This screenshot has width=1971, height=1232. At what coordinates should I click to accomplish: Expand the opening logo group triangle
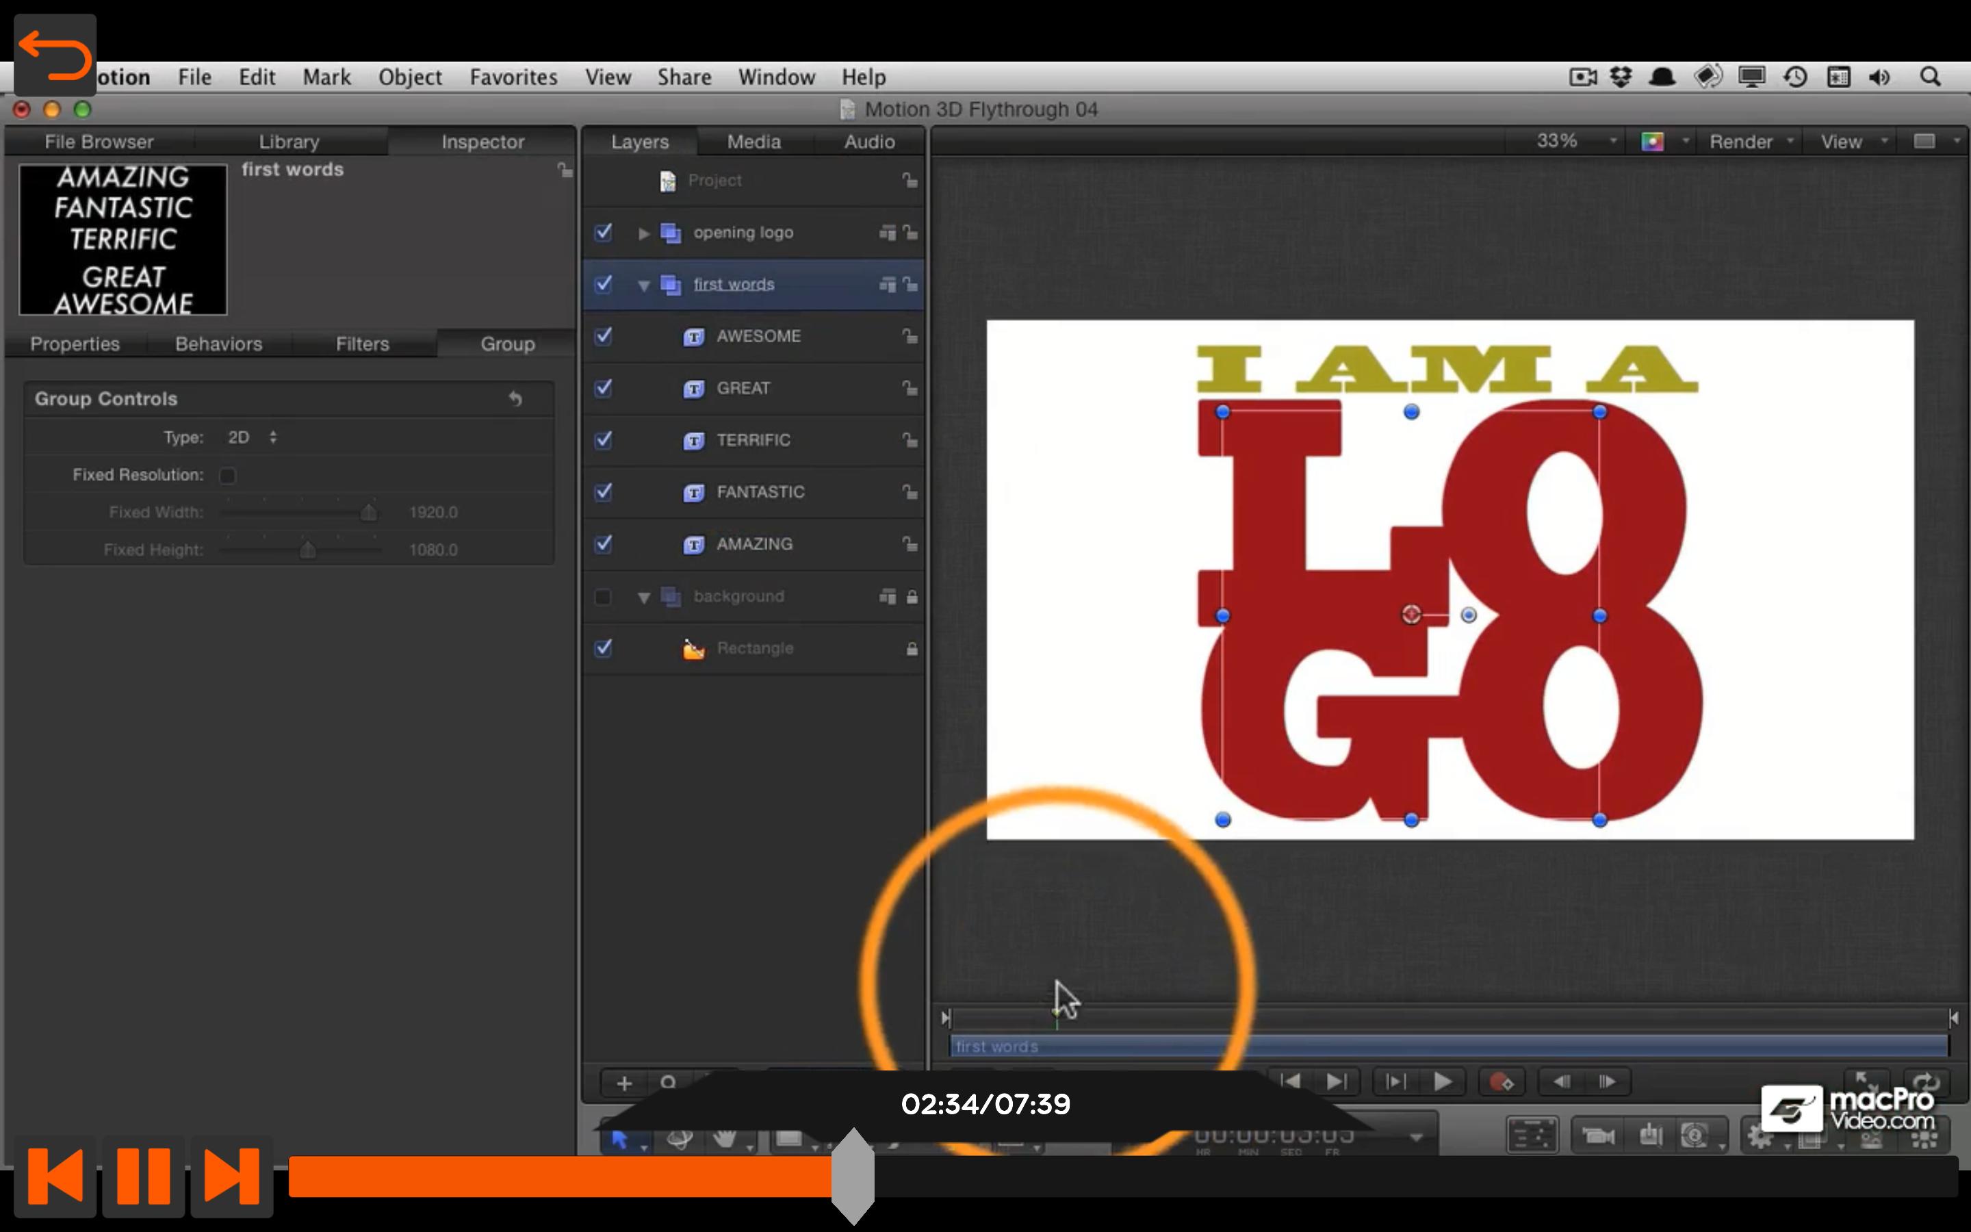(643, 234)
